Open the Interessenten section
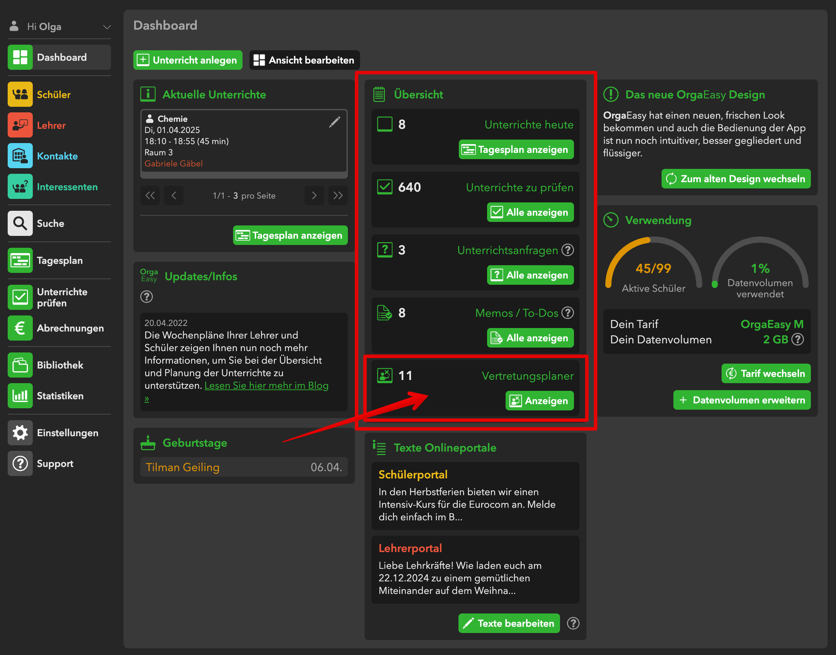 (x=59, y=186)
